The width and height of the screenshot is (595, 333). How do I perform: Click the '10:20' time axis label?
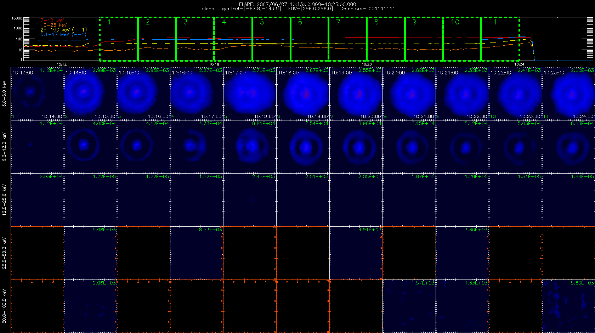click(x=367, y=64)
